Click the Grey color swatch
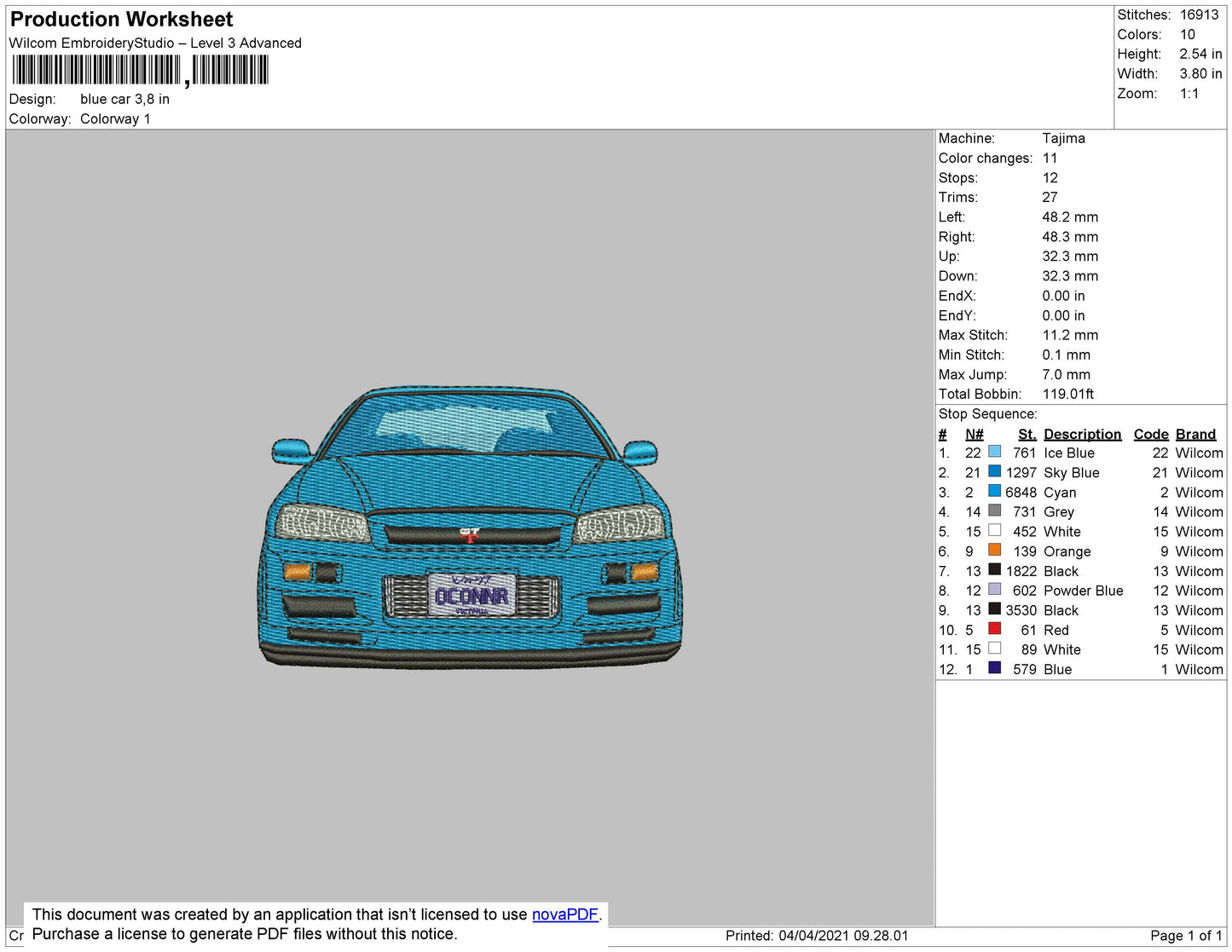The height and width of the screenshot is (952, 1232). point(994,511)
